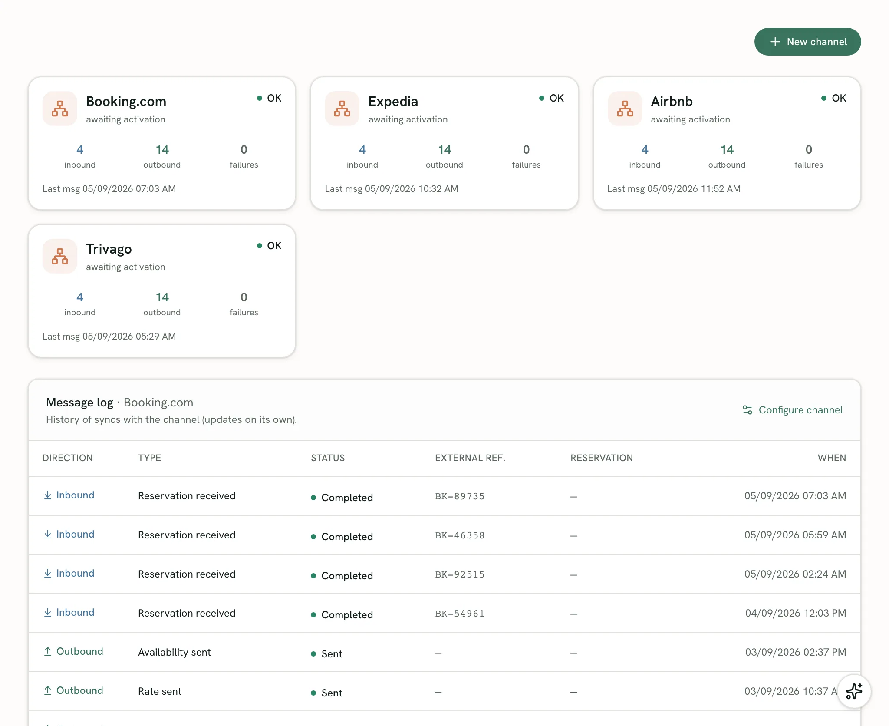889x726 pixels.
Task: Click Sent status in Availability sent row
Action: [x=326, y=654]
